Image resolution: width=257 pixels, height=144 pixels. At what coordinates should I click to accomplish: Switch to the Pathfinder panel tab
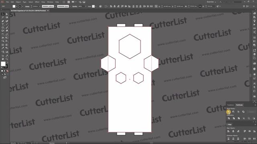(239, 105)
